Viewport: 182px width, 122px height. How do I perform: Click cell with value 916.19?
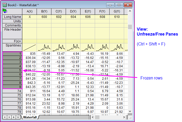(30, 112)
